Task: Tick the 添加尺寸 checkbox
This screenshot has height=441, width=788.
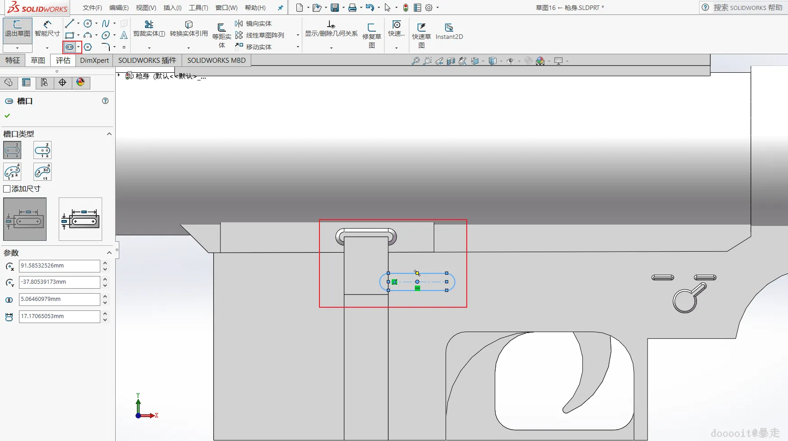Action: tap(7, 189)
